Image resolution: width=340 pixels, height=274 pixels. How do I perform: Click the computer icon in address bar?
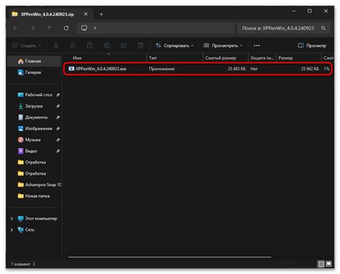click(x=84, y=28)
